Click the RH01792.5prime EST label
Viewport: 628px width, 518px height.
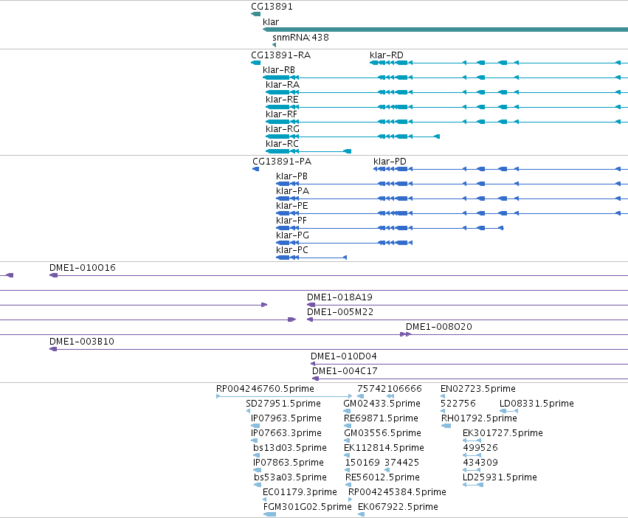pyautogui.click(x=479, y=418)
